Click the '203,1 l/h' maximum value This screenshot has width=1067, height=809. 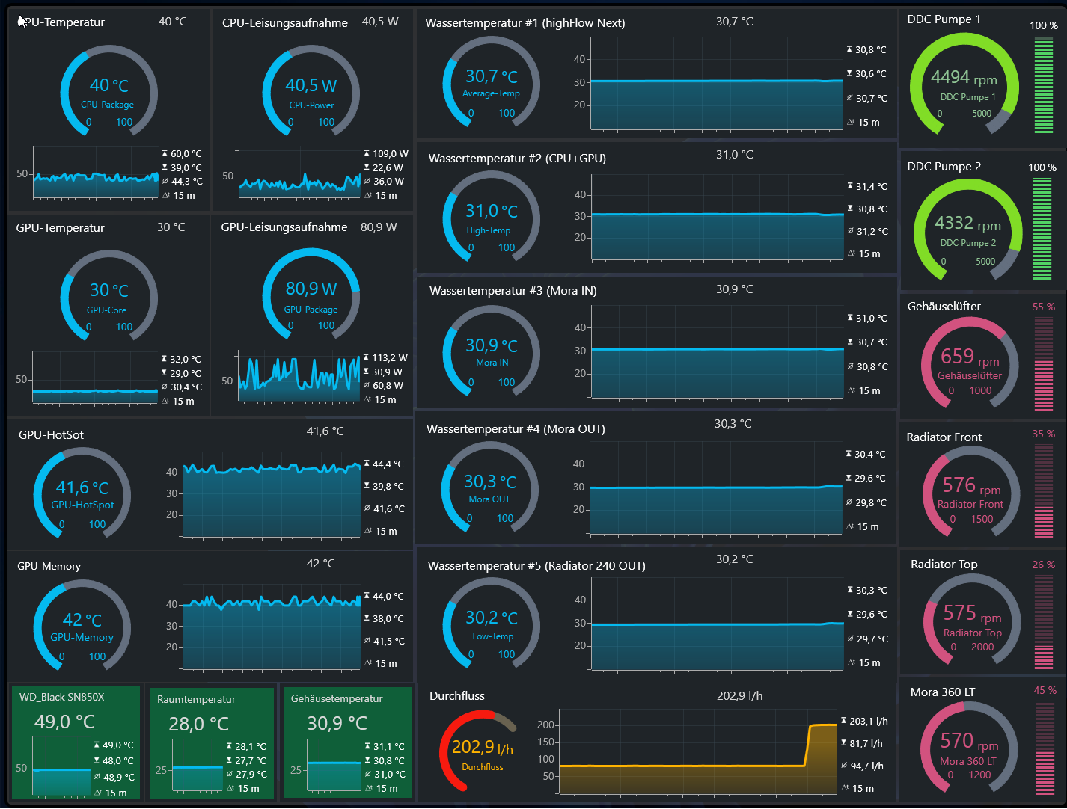(x=869, y=722)
